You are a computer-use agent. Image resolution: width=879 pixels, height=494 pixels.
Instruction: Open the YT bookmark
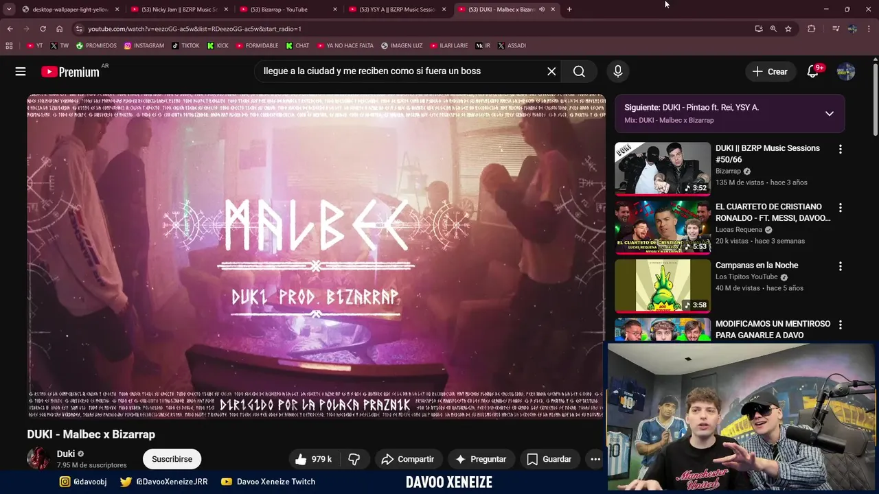(34, 46)
